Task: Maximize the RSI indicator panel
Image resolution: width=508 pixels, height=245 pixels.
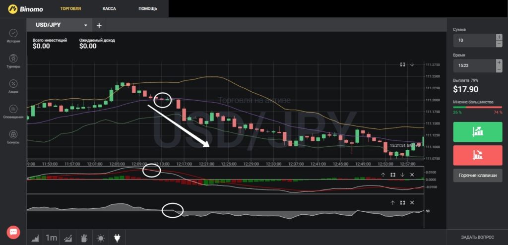Action: pyautogui.click(x=402, y=202)
